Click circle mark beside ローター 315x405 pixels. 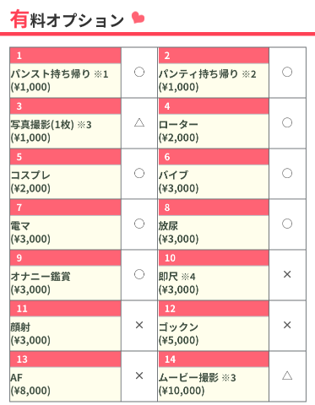287,122
